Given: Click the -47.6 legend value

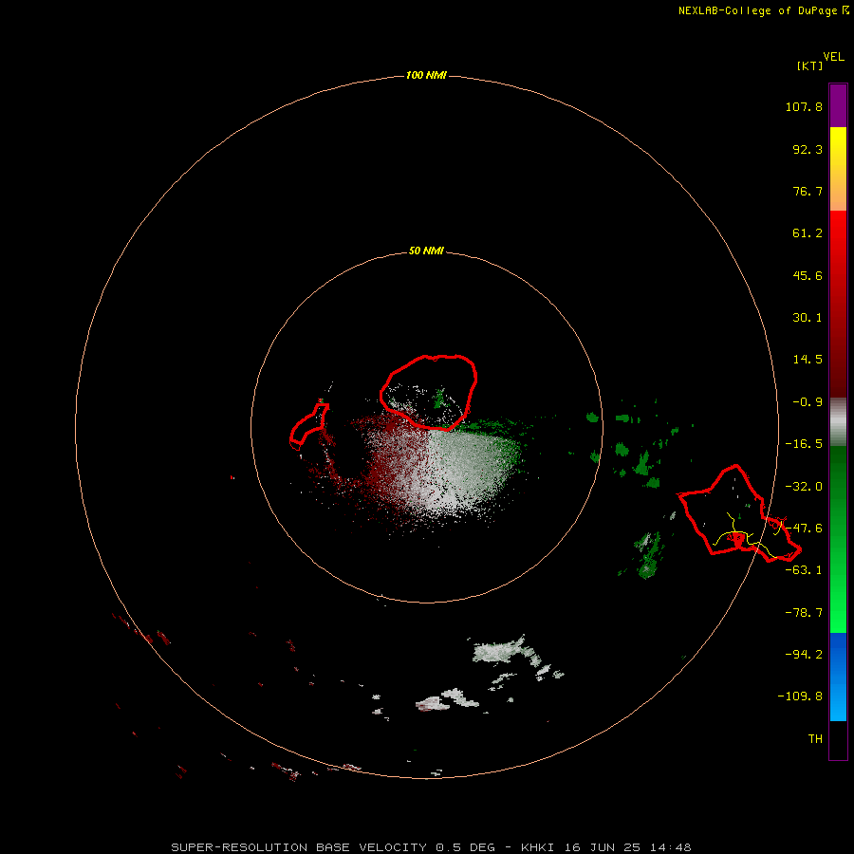Looking at the screenshot, I should (804, 529).
